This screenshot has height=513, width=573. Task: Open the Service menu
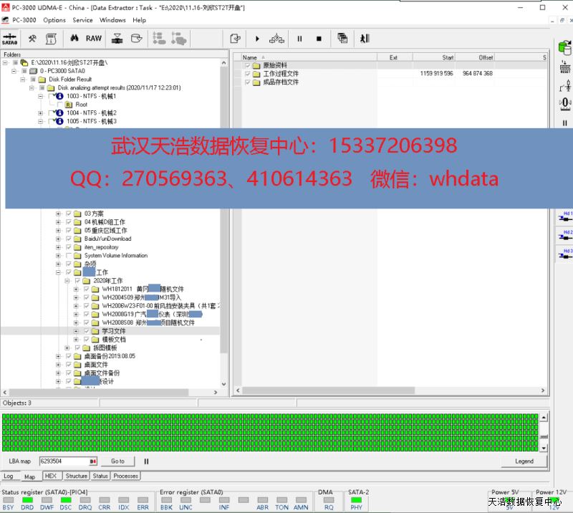coord(82,20)
